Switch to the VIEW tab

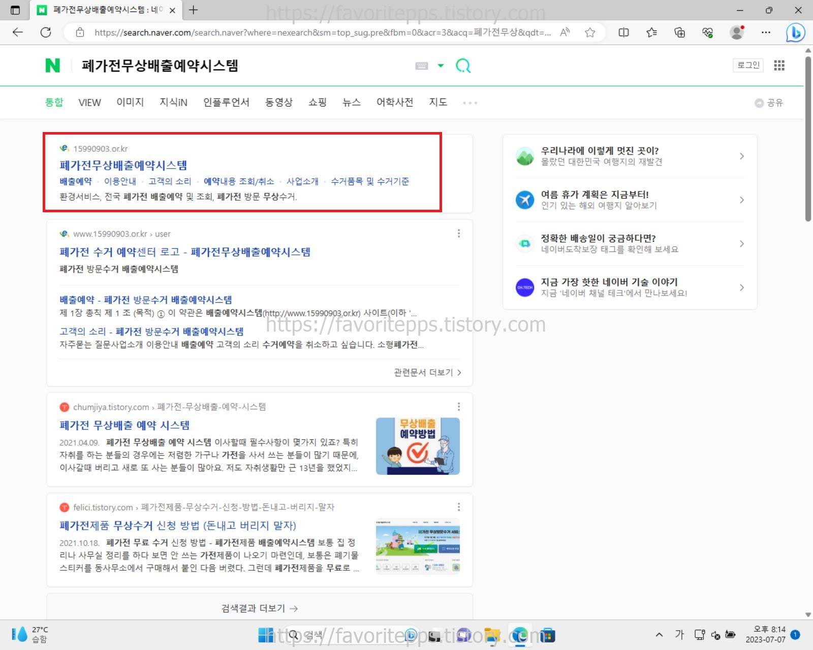(89, 103)
